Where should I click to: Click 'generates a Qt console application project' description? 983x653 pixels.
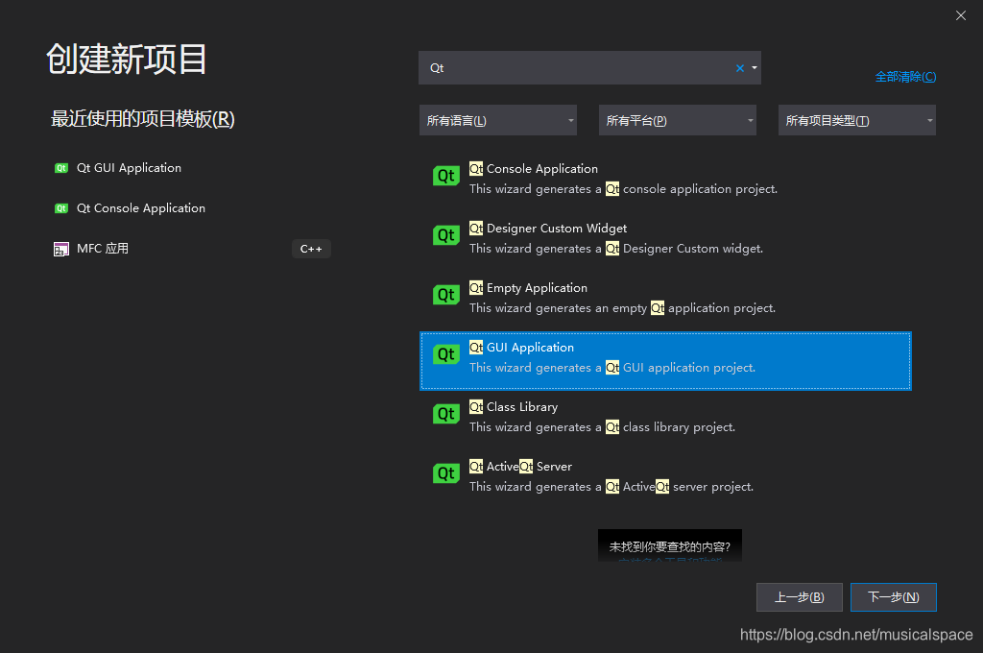tap(623, 189)
